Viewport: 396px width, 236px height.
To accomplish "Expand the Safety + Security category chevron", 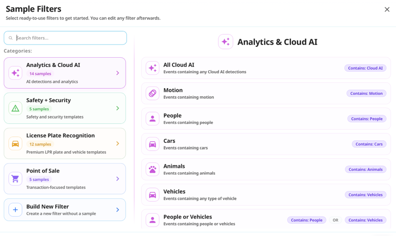I will tap(118, 108).
